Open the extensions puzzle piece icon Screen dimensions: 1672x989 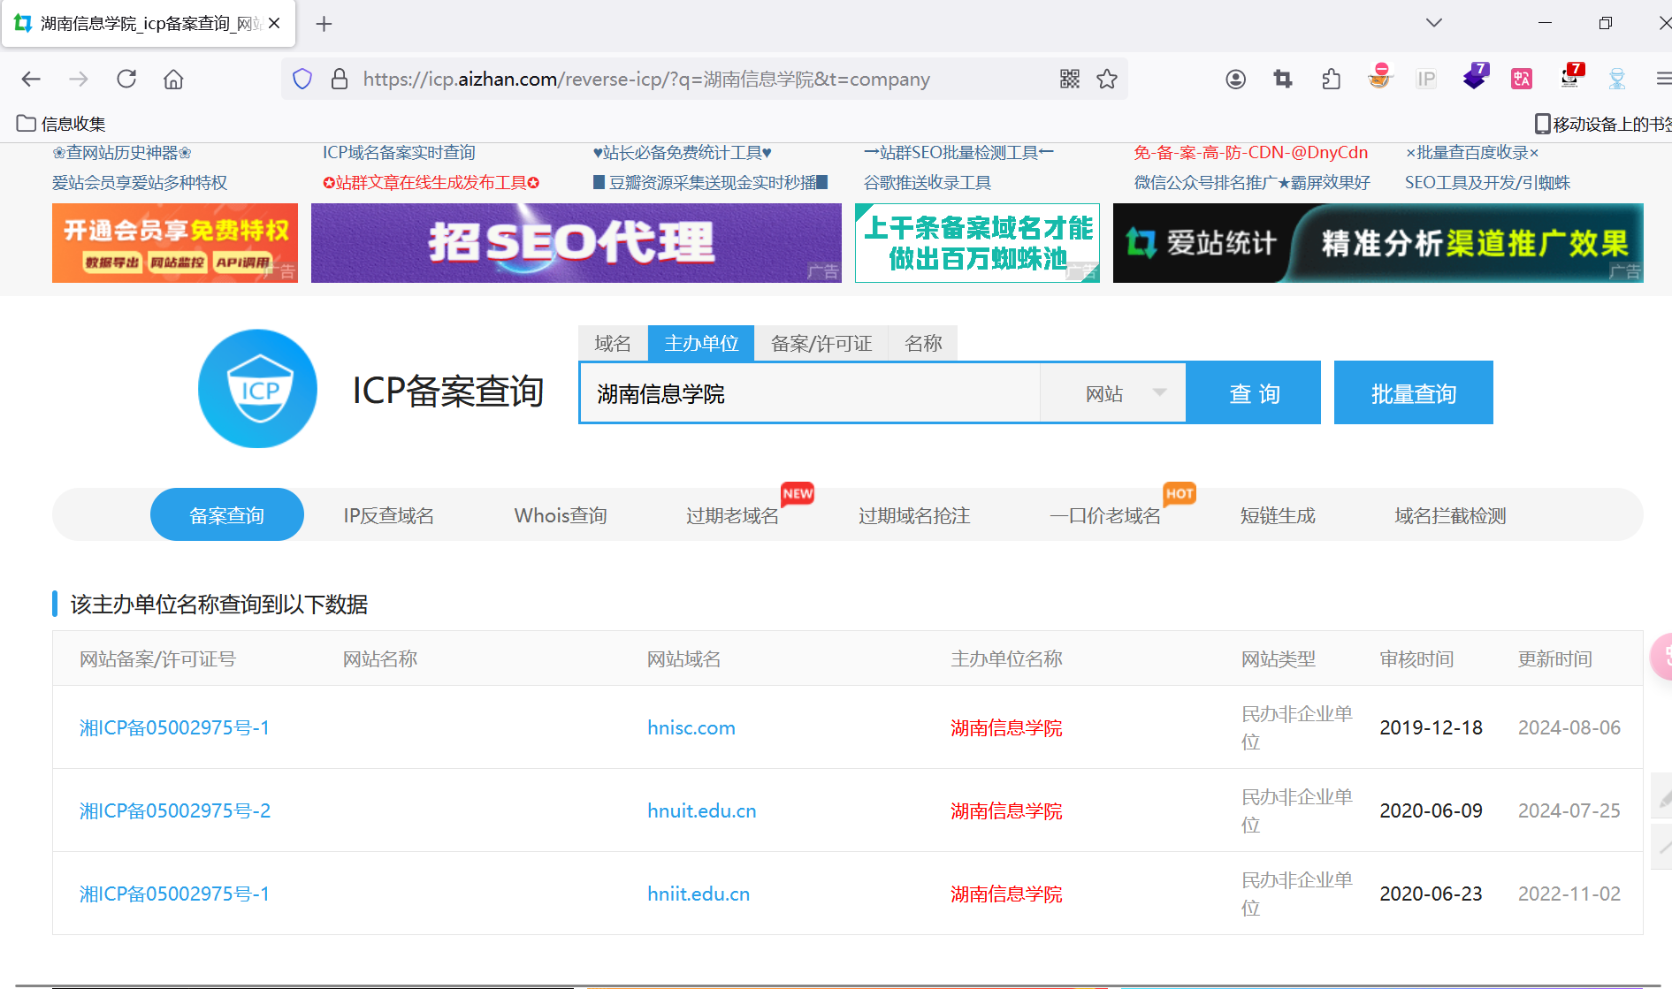coord(1331,80)
